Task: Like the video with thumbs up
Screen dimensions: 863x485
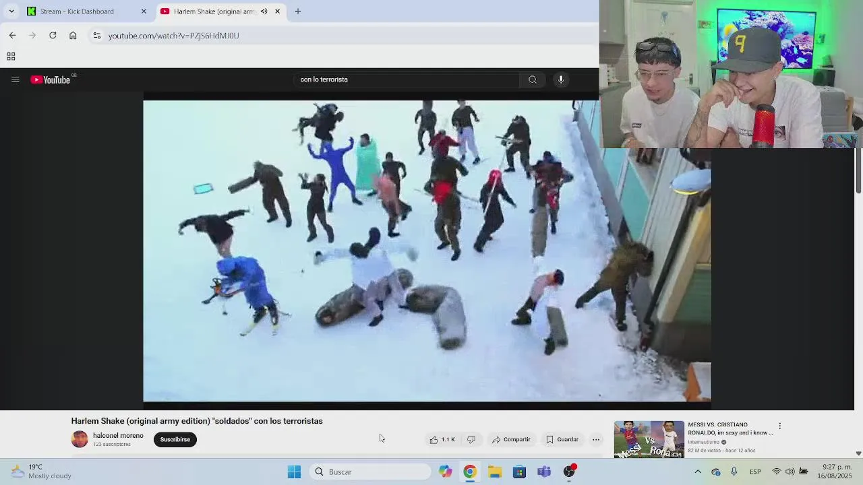Action: point(442,439)
